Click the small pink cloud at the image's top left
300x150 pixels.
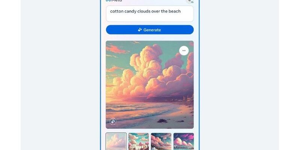116,49
